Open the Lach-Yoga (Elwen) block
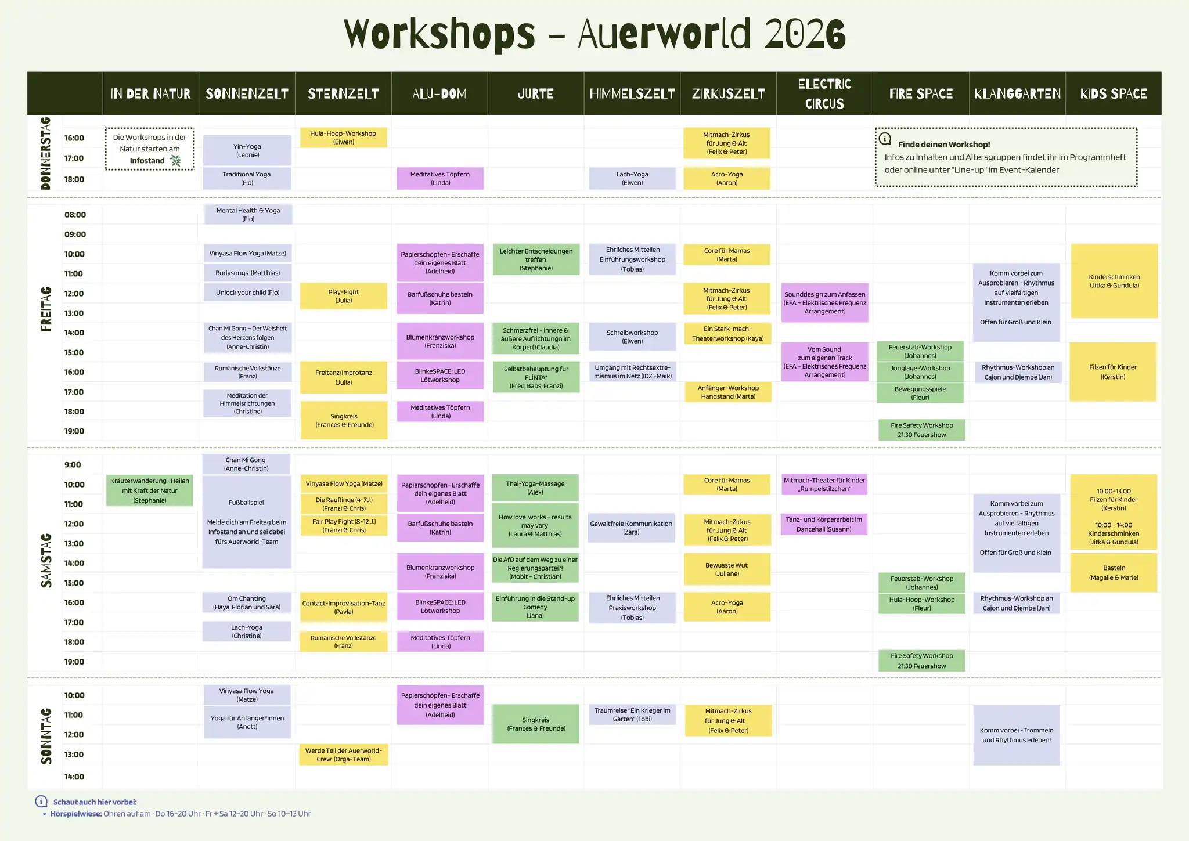The image size is (1189, 841). coord(632,178)
